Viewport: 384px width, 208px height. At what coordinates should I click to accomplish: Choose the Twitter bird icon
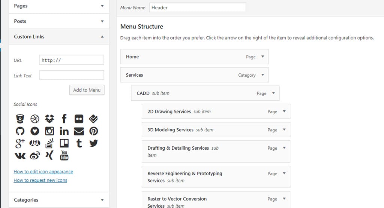[93, 143]
